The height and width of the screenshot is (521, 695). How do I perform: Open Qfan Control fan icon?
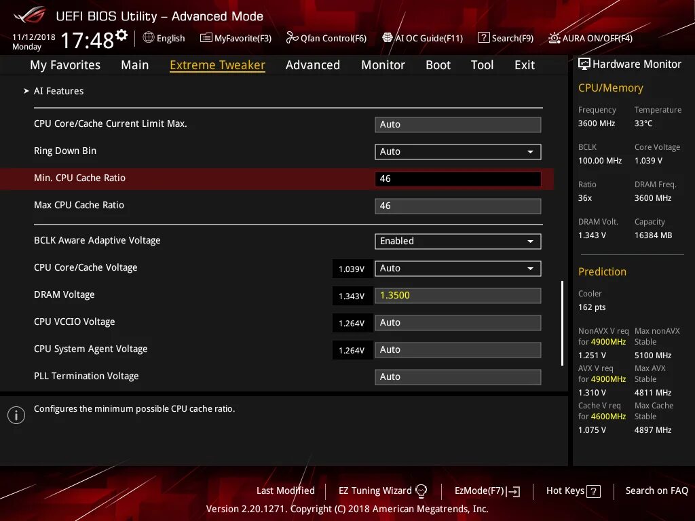pyautogui.click(x=292, y=38)
